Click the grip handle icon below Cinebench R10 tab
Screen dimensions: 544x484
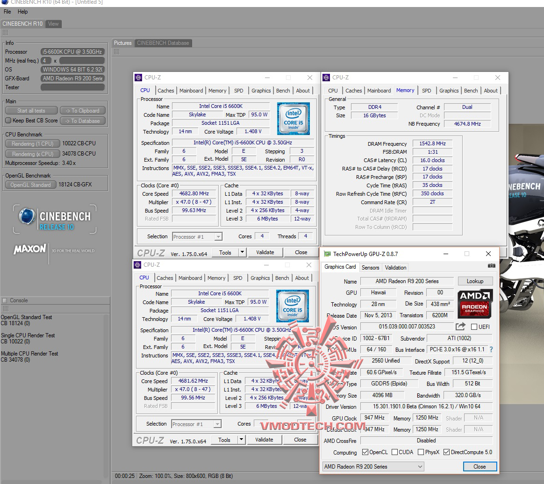(x=5, y=33)
